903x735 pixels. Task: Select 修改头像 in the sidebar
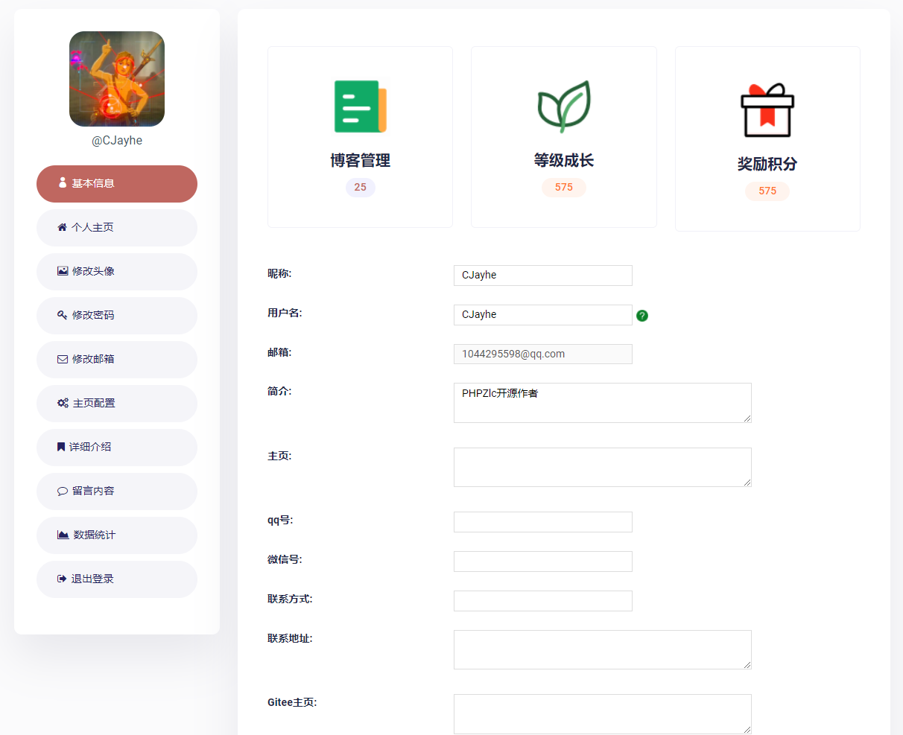[x=117, y=272]
